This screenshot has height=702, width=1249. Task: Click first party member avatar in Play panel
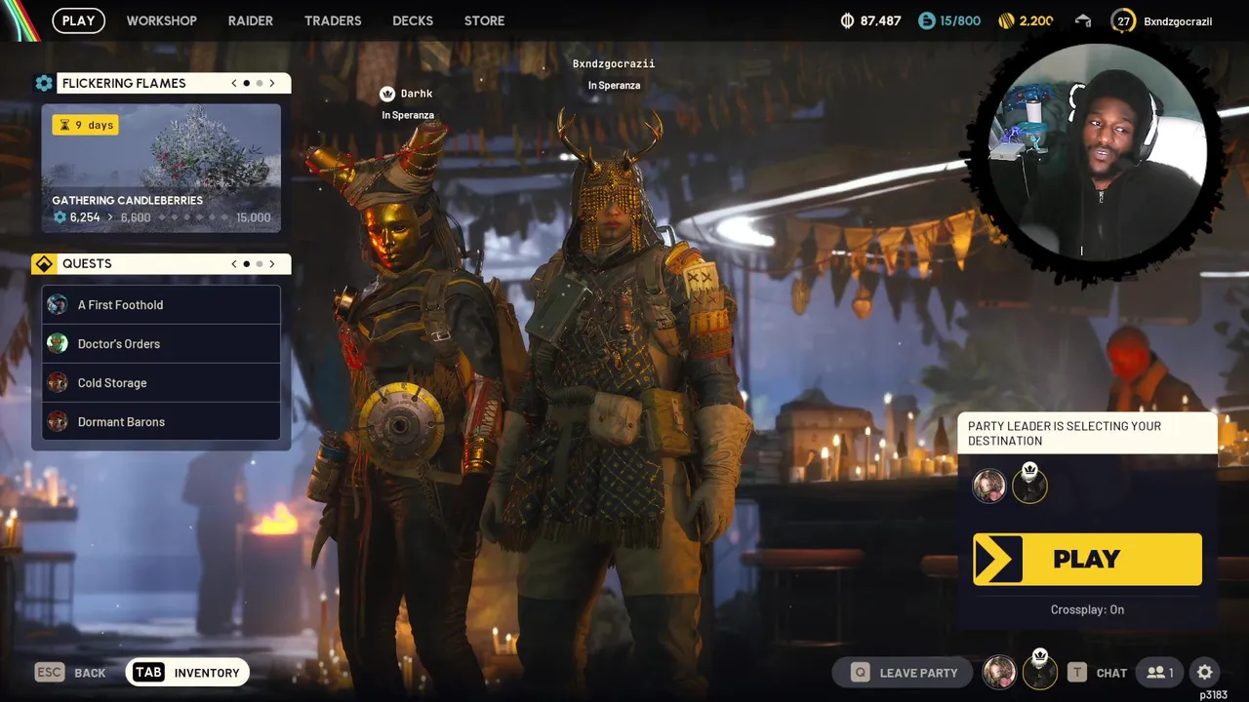pyautogui.click(x=989, y=486)
